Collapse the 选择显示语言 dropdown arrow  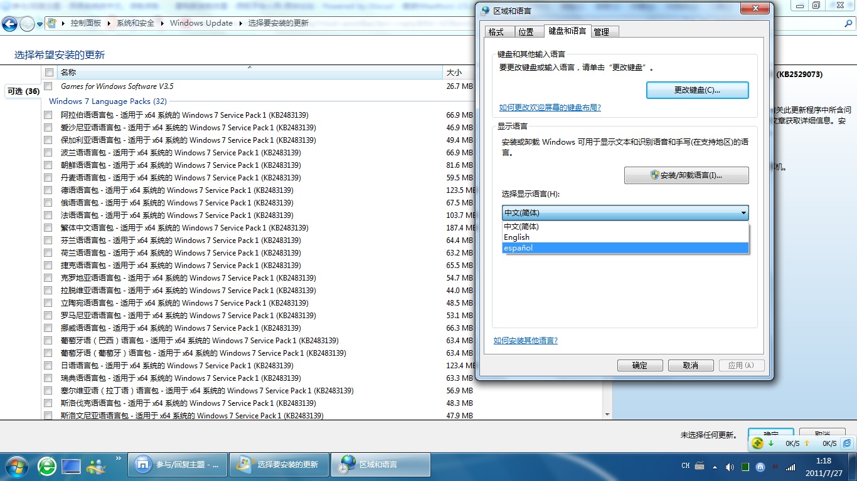[743, 213]
